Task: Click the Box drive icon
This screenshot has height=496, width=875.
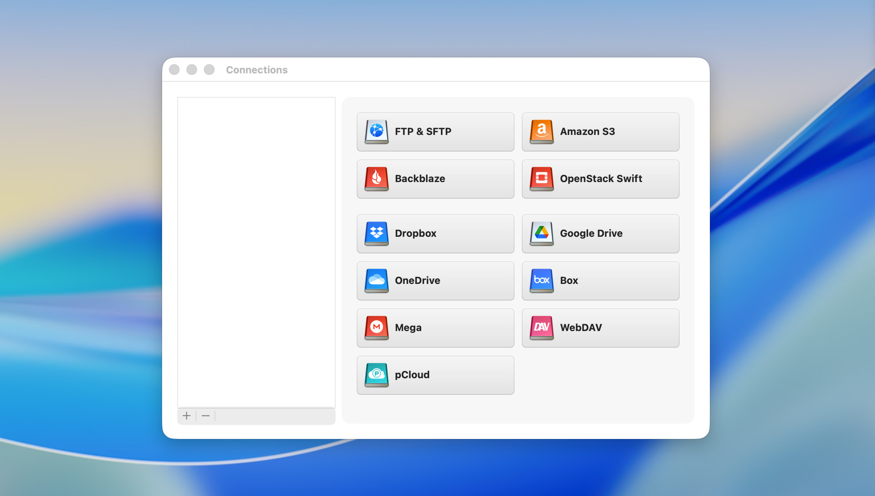Action: [x=542, y=280]
